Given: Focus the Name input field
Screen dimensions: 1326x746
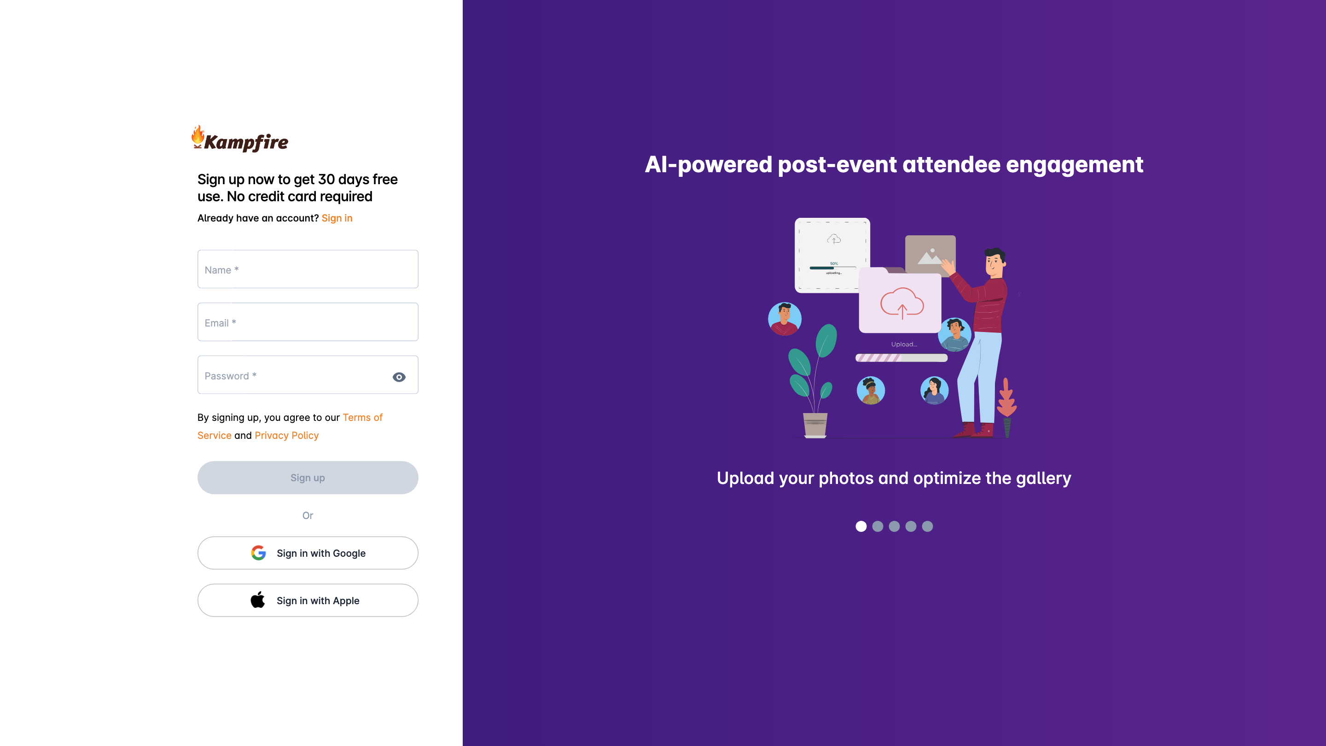Looking at the screenshot, I should pos(308,269).
